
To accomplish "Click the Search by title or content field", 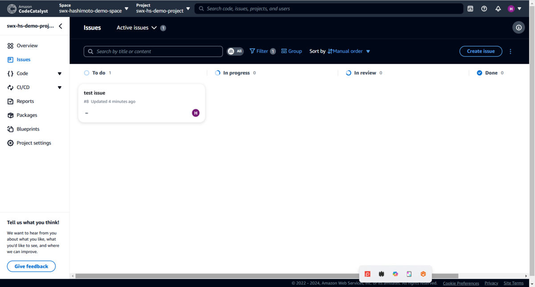I will (x=153, y=51).
